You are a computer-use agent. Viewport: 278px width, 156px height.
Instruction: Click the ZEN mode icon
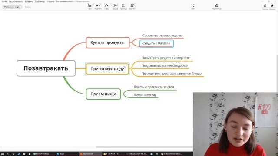pos(193,5)
